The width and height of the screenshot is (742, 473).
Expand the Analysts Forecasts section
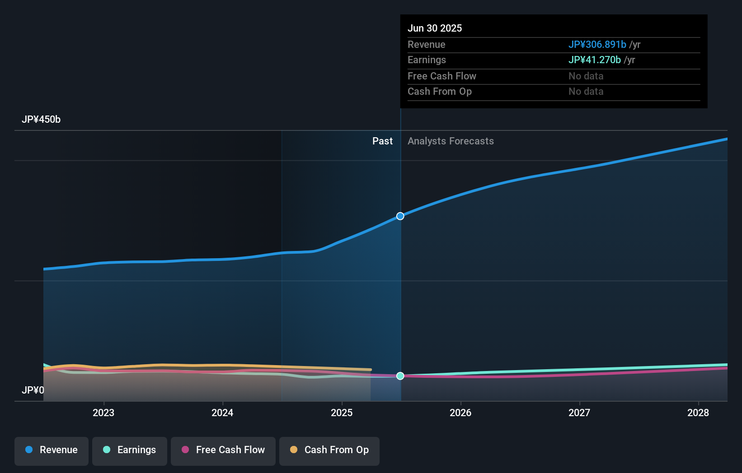coord(450,141)
